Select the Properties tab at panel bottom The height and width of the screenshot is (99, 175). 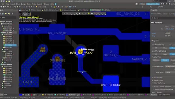(x=154, y=95)
